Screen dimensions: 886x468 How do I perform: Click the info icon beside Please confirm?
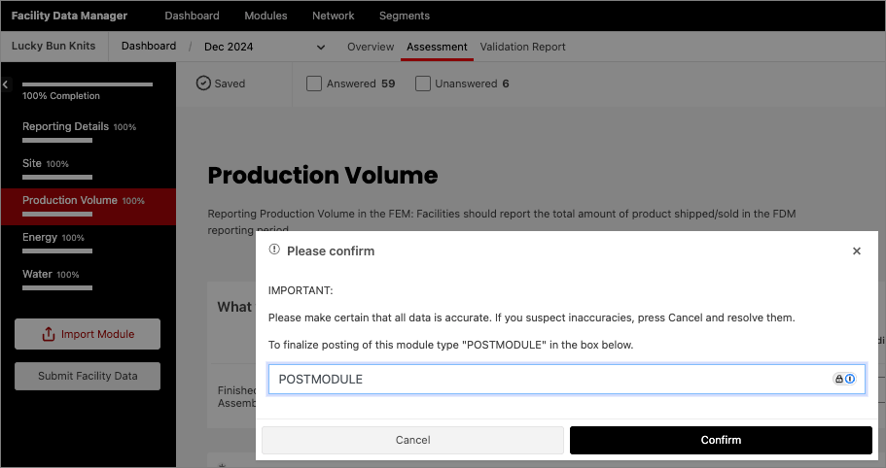[x=274, y=251]
